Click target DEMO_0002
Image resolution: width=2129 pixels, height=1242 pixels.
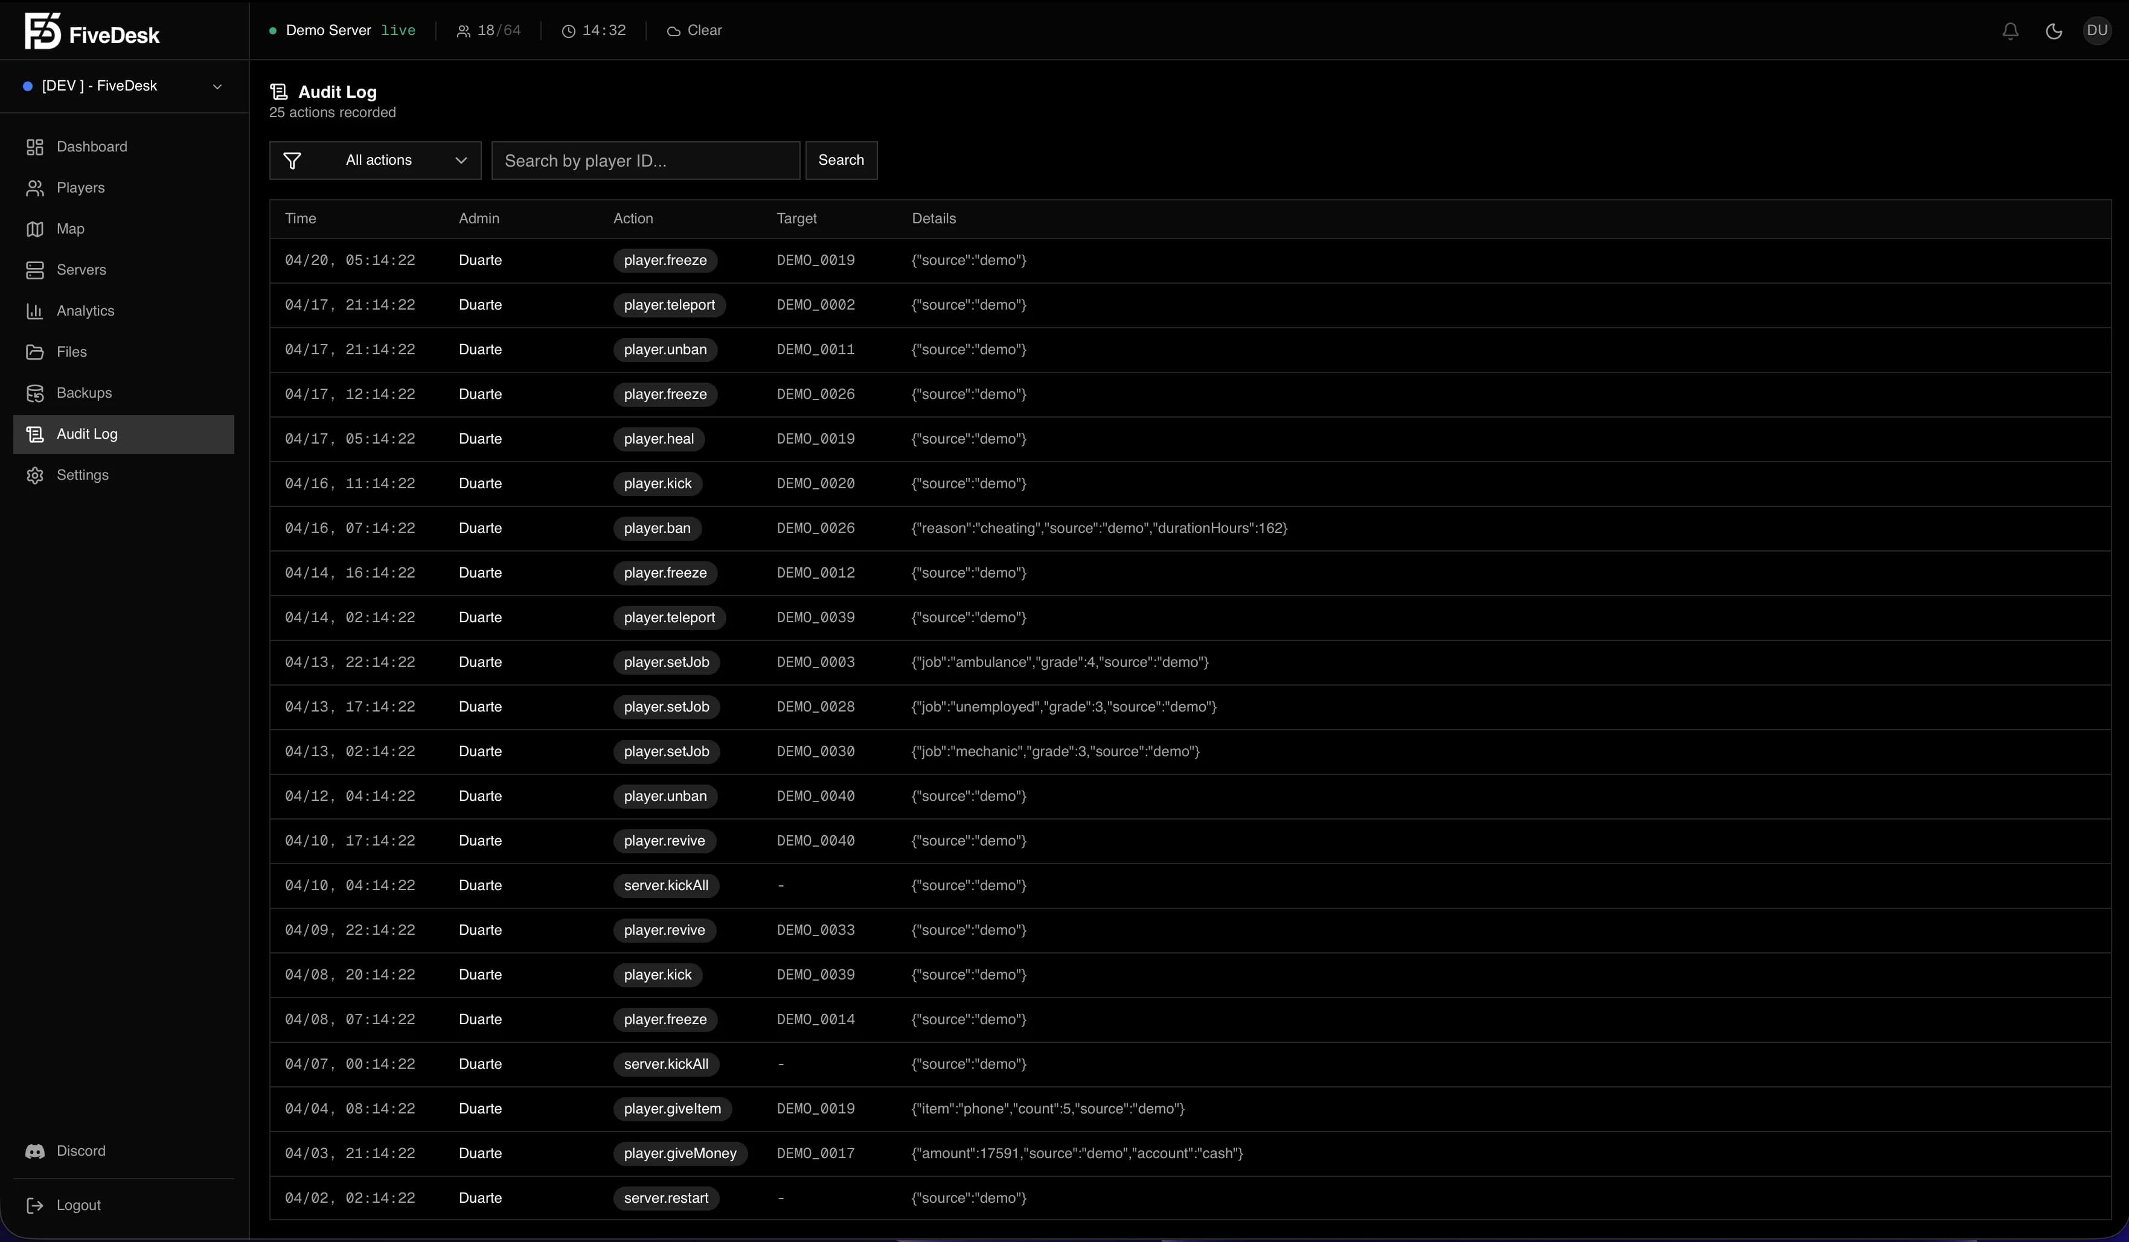pos(816,305)
